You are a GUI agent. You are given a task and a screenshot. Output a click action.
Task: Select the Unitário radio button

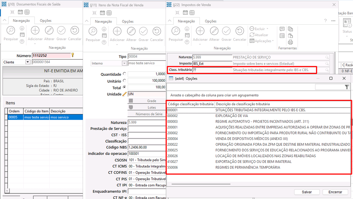(125, 81)
